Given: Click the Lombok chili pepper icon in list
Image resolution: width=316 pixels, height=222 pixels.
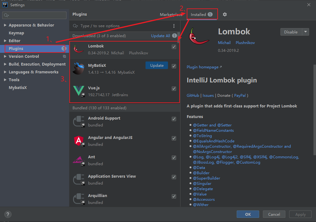Looking at the screenshot, I should [79, 49].
